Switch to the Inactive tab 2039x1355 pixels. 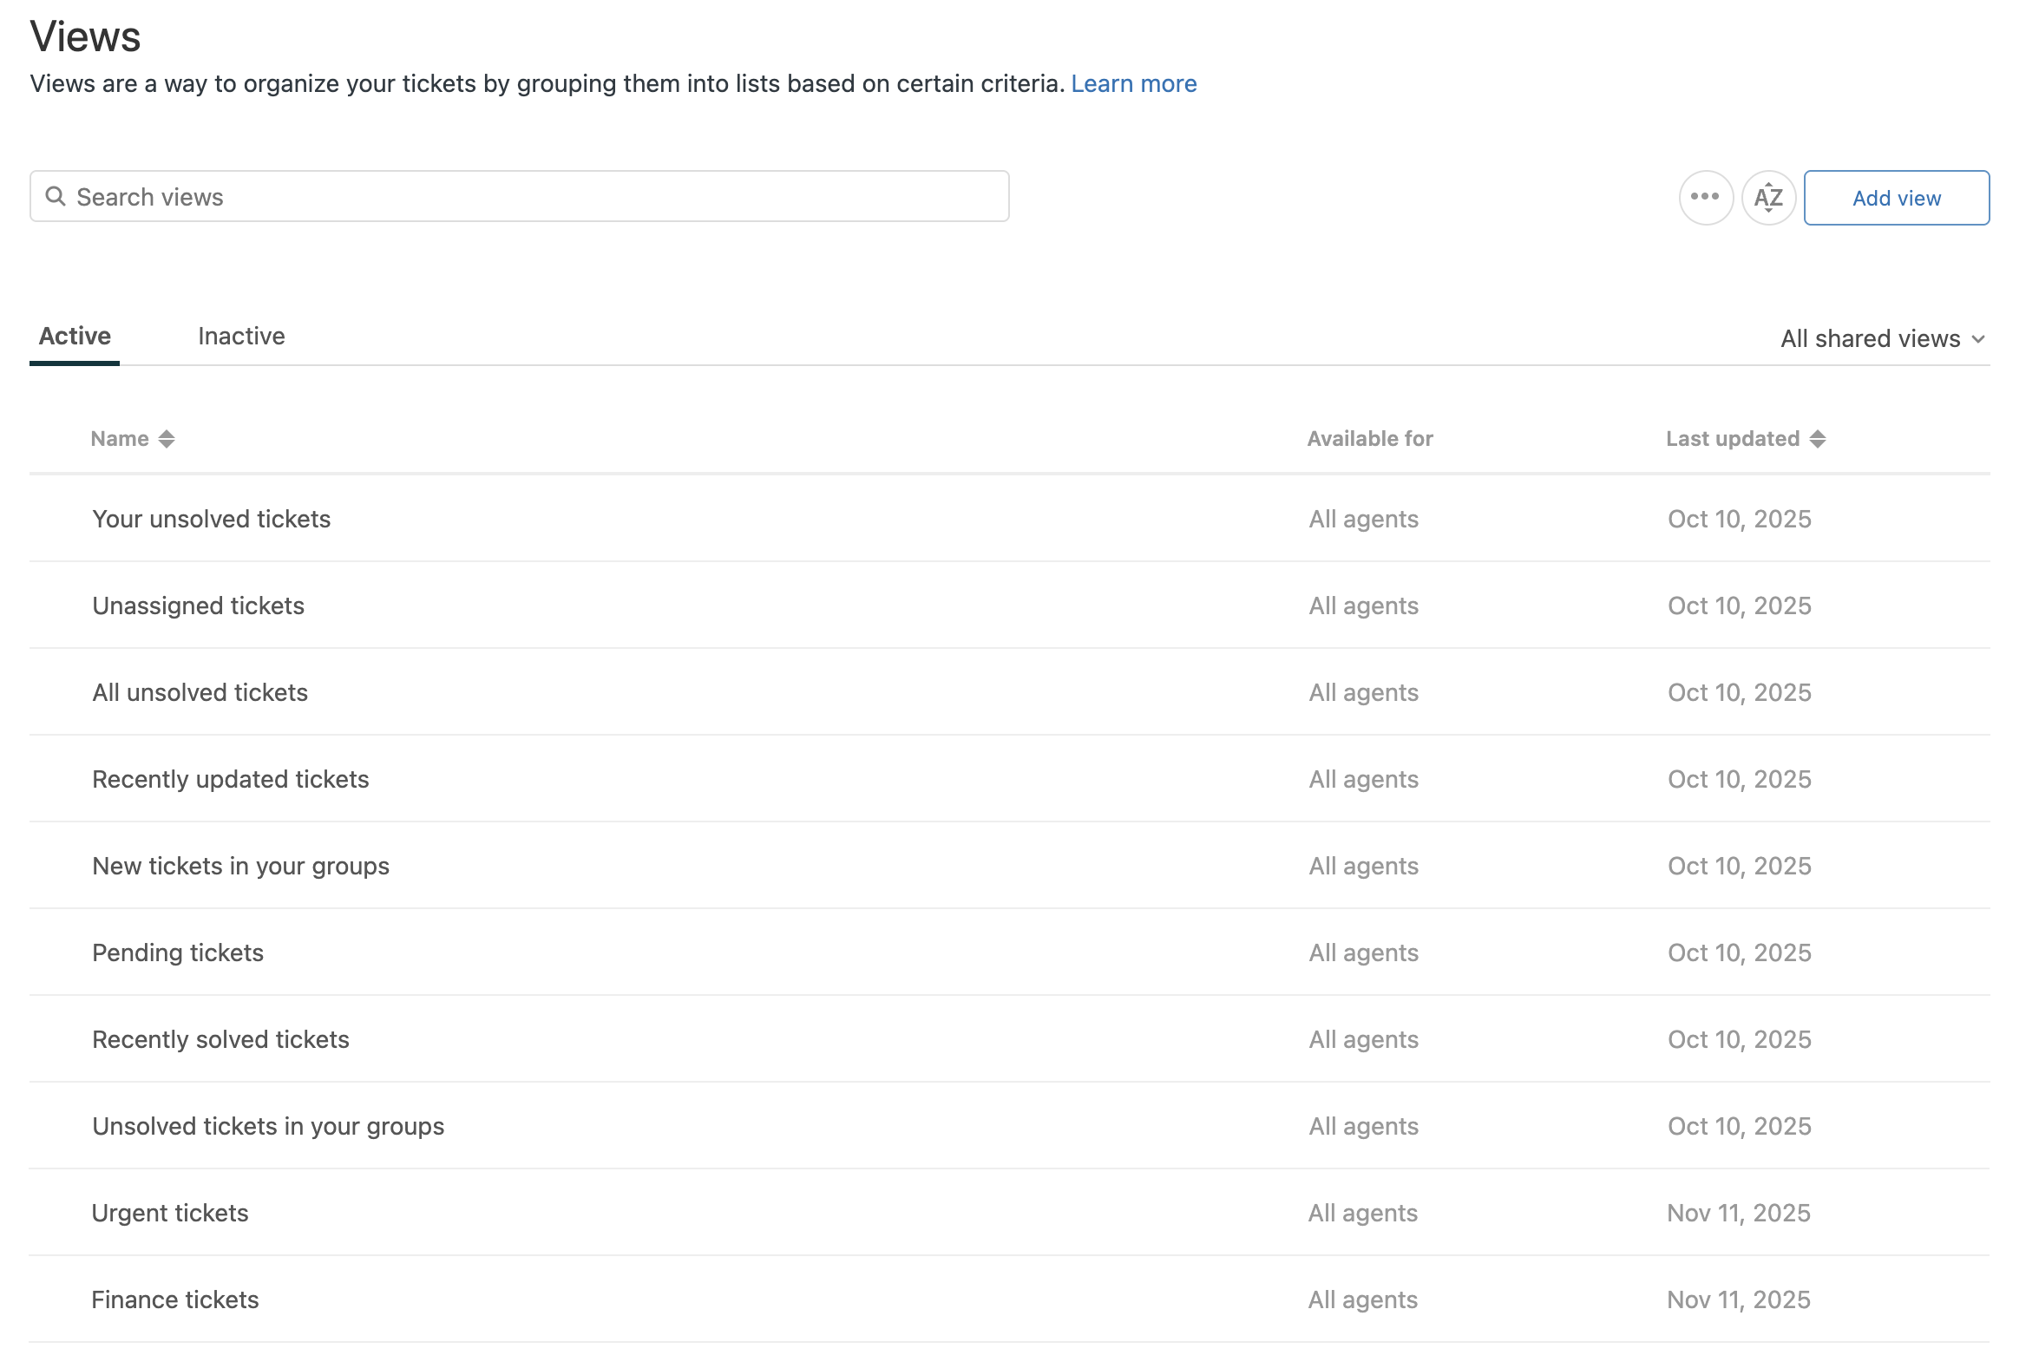241,337
